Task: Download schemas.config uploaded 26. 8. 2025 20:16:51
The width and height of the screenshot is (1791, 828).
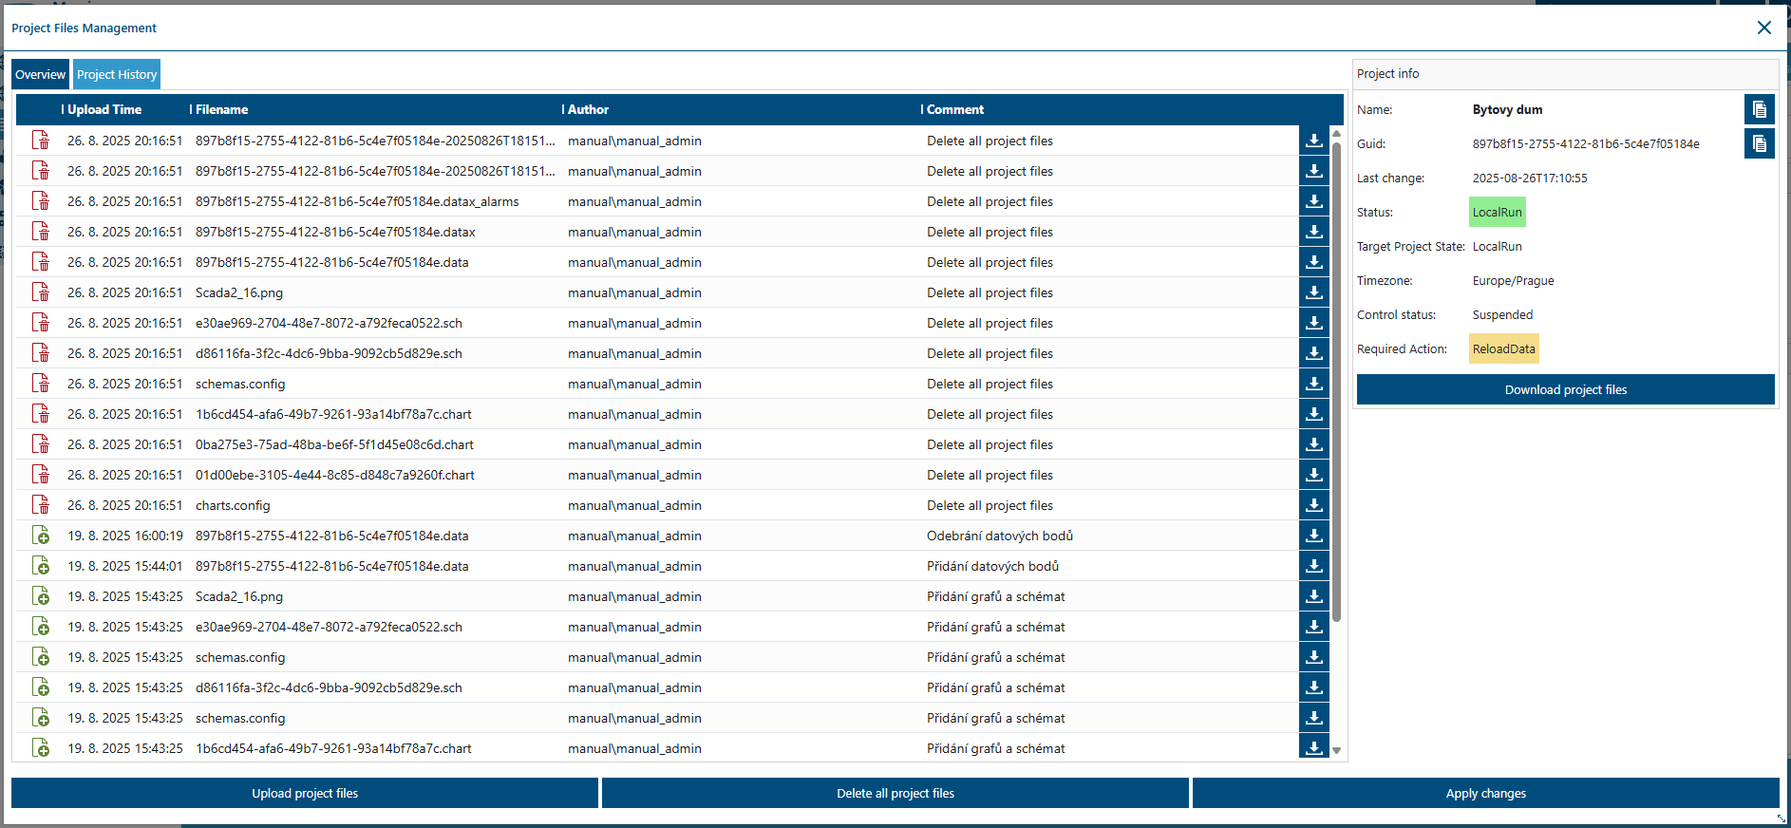Action: point(1313,384)
